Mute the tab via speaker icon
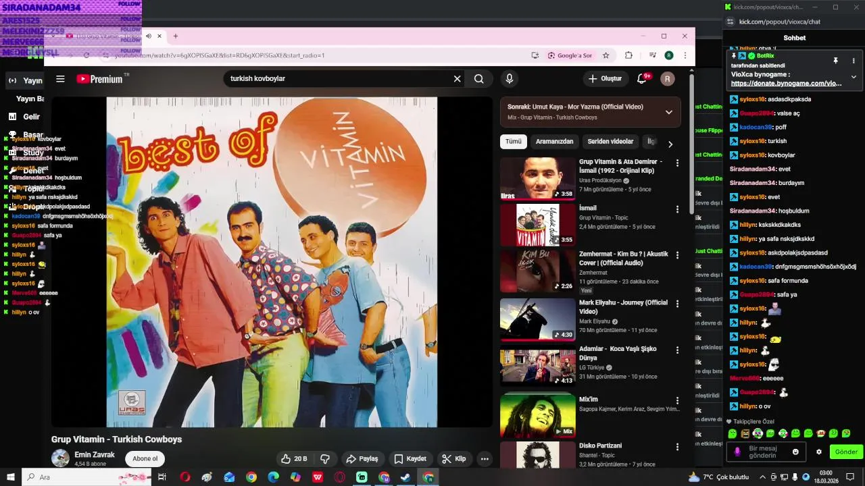This screenshot has height=486, width=865. point(149,36)
